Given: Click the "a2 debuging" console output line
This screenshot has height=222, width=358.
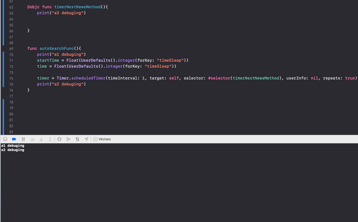Looking at the screenshot, I should click(x=13, y=150).
